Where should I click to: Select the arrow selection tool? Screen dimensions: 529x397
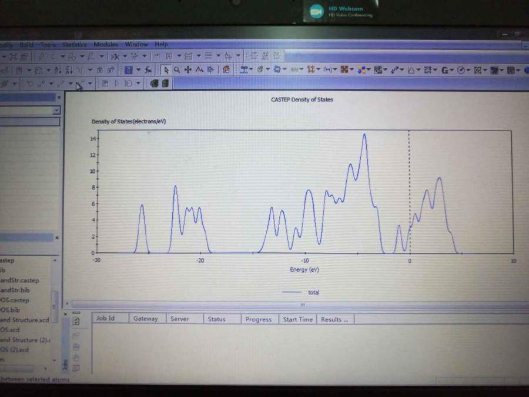[x=166, y=70]
